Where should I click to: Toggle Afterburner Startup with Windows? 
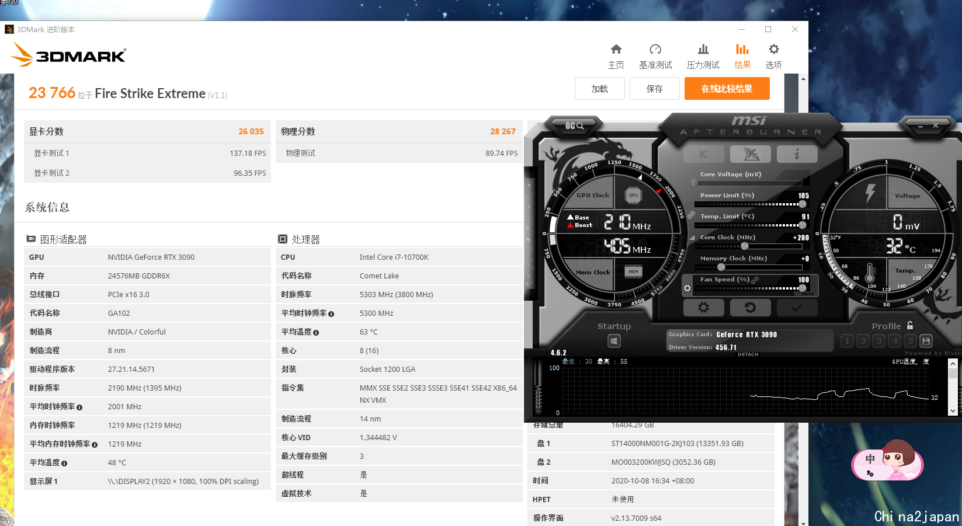pos(614,341)
